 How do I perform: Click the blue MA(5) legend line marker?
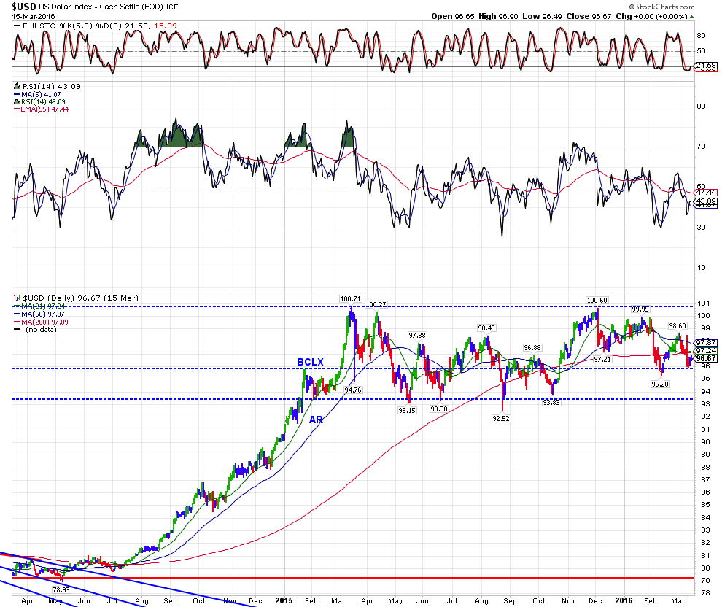pos(16,93)
